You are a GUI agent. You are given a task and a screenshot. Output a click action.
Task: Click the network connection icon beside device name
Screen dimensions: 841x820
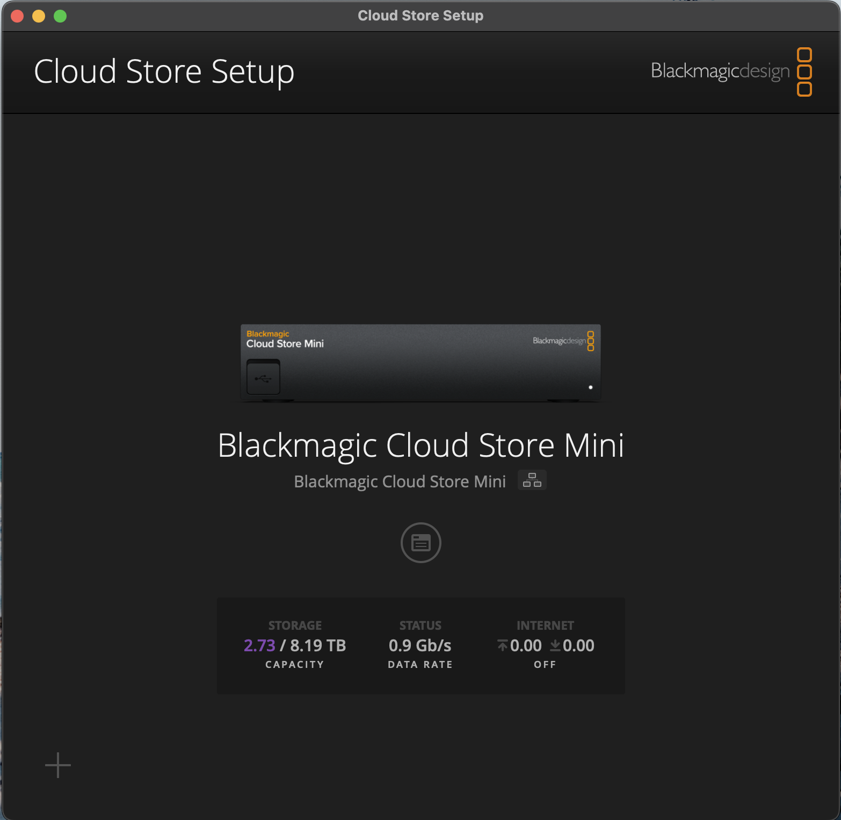click(x=532, y=480)
